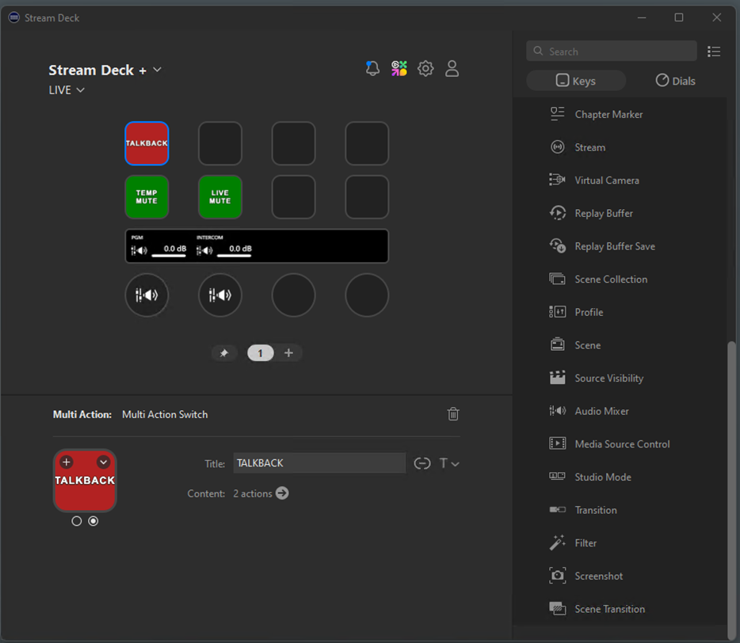Open the LIVE profile dropdown
Viewport: 740px width, 643px height.
[80, 90]
